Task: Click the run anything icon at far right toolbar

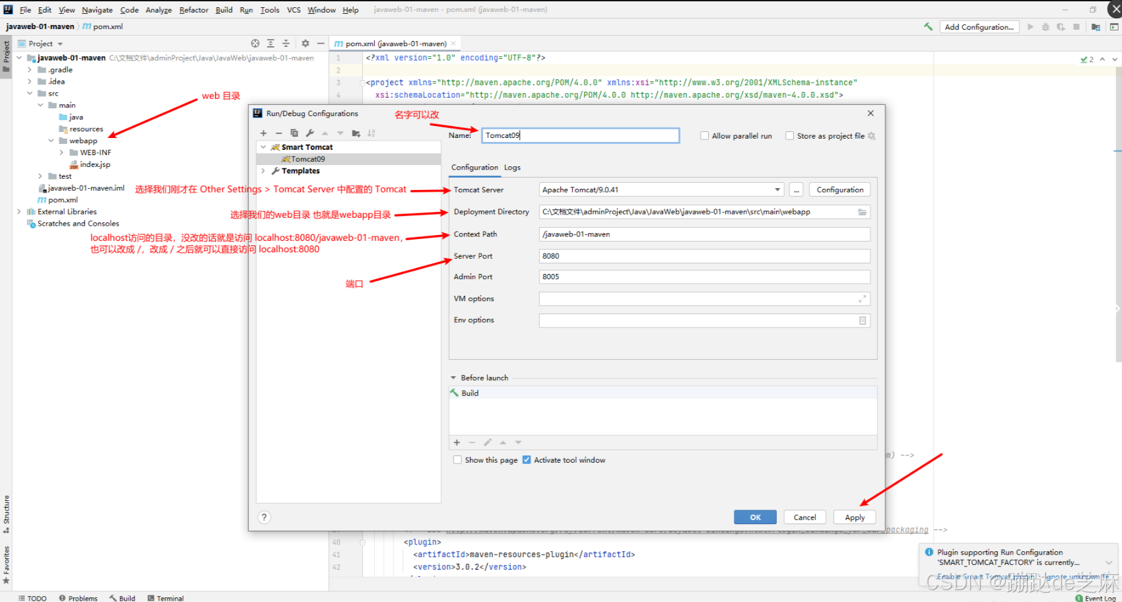Action: pyautogui.click(x=1114, y=27)
